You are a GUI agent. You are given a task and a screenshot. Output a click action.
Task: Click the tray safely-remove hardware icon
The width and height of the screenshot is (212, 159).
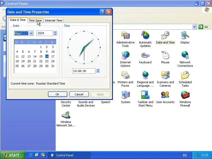tap(197, 155)
